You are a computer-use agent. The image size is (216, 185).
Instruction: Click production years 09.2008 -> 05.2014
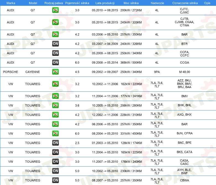[105, 62]
